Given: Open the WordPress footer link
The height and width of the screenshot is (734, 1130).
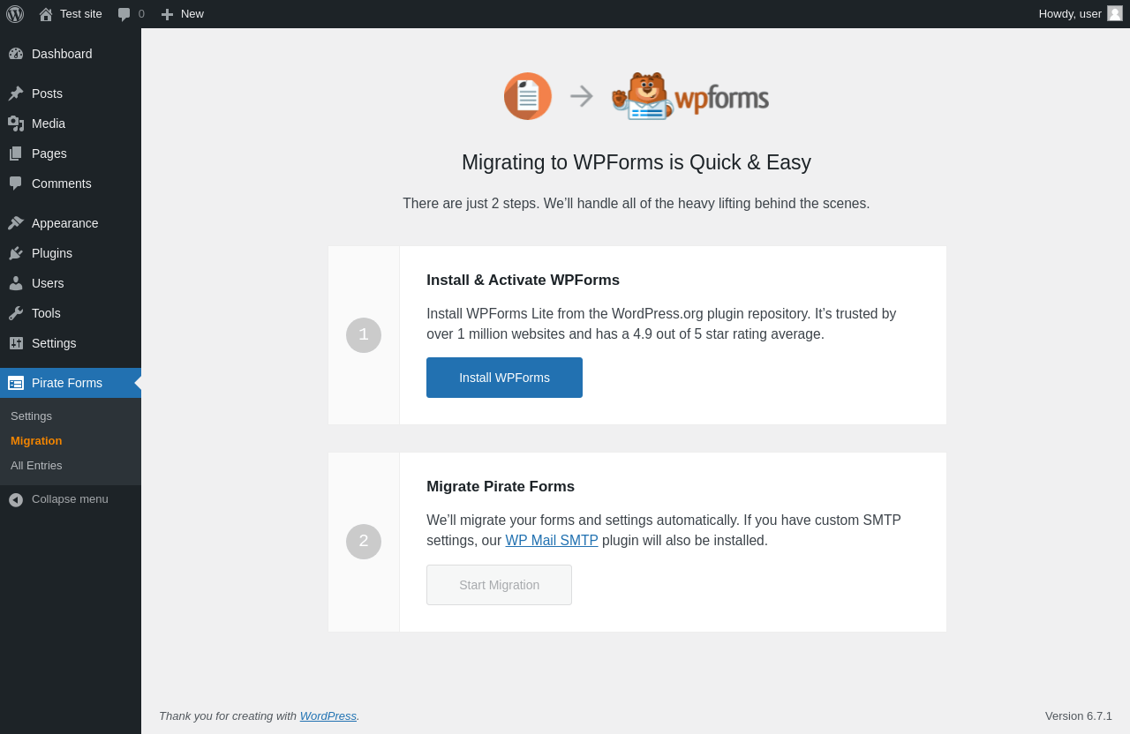Looking at the screenshot, I should pyautogui.click(x=328, y=715).
